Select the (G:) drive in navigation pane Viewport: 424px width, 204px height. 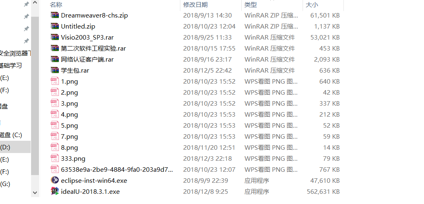[x=5, y=184]
